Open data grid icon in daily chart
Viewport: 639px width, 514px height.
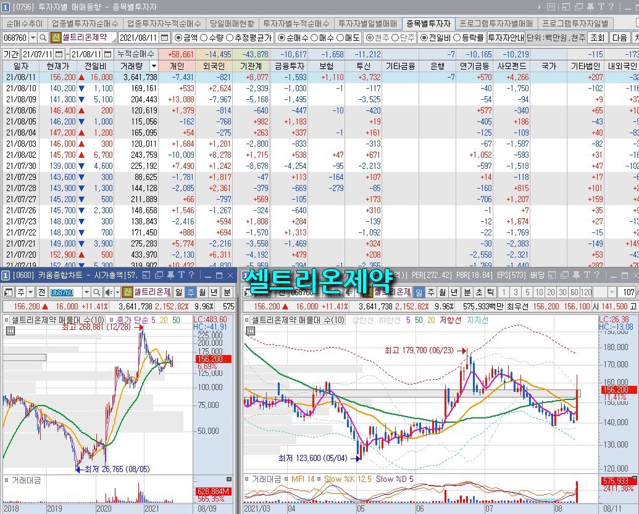251,331
